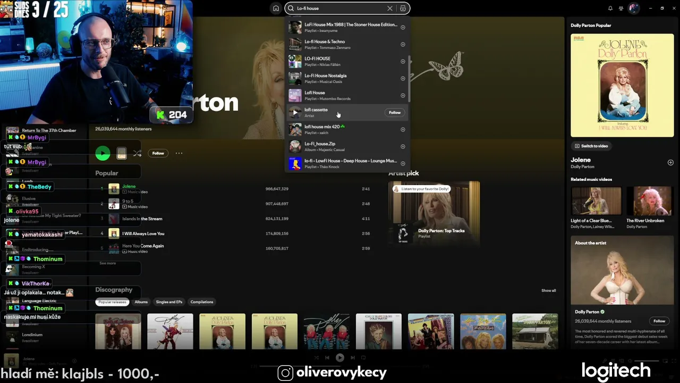Add lofi house mix 420 to library
Image resolution: width=680 pixels, height=383 pixels.
(403, 130)
